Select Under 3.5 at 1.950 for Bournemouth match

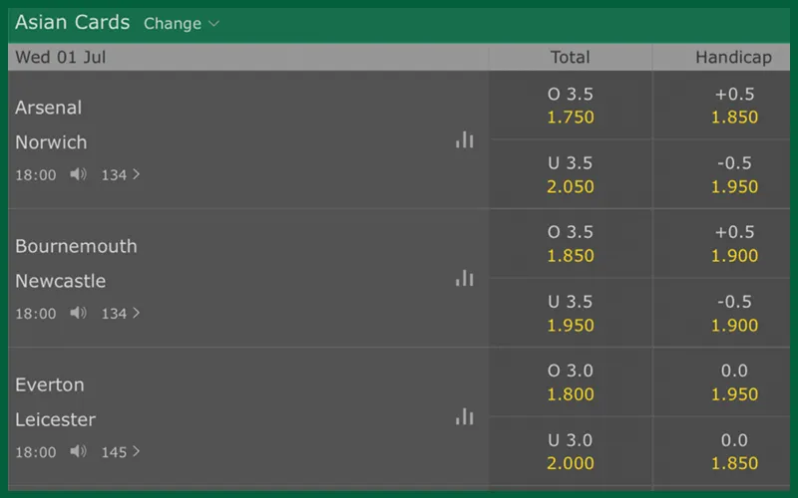(571, 313)
